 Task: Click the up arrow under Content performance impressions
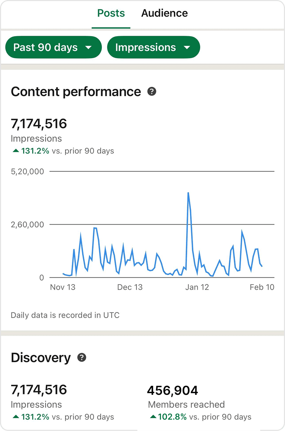[x=15, y=151]
